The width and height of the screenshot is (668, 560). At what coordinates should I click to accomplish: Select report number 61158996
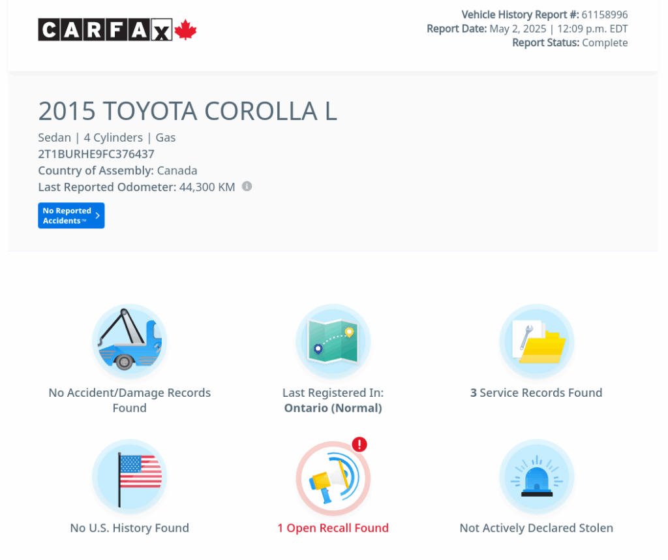pyautogui.click(x=605, y=14)
